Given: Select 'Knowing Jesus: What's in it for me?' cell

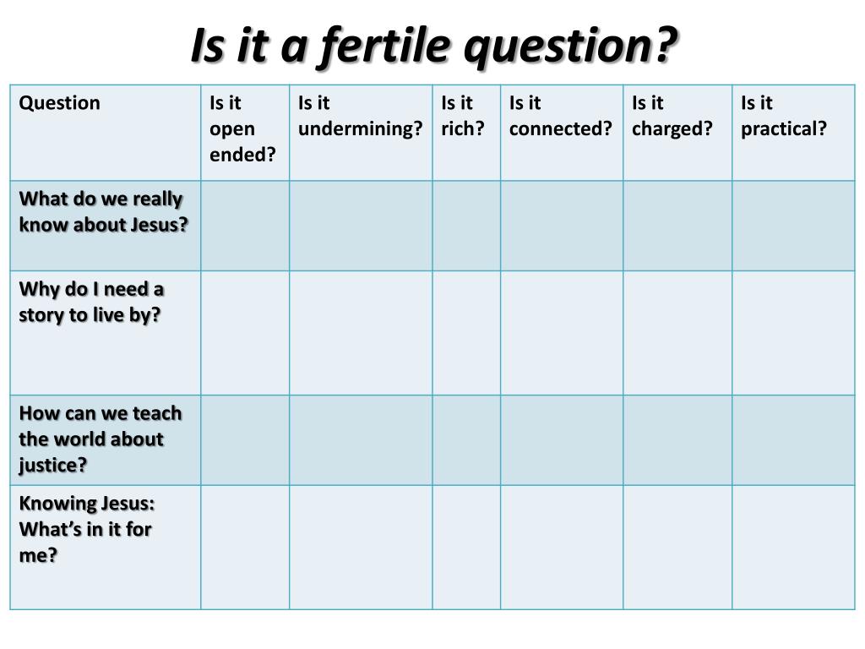Looking at the screenshot, I should [106, 548].
